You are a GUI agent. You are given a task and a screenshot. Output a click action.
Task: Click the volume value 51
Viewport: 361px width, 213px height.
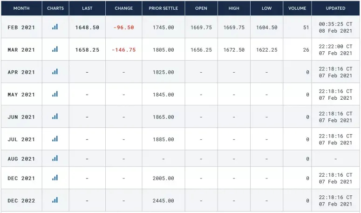pos(306,27)
